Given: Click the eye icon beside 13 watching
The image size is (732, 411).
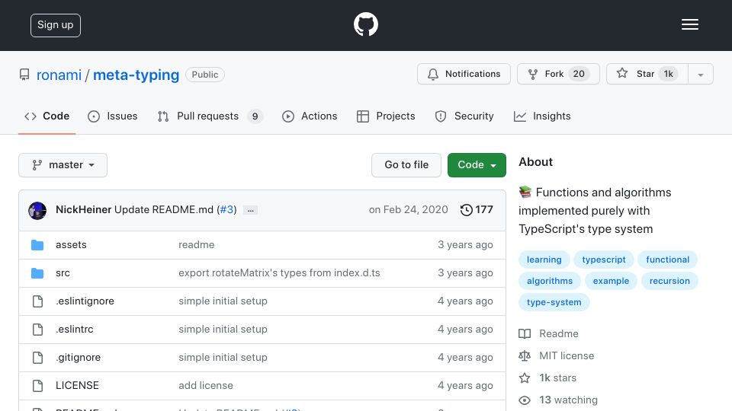Looking at the screenshot, I should [x=525, y=400].
